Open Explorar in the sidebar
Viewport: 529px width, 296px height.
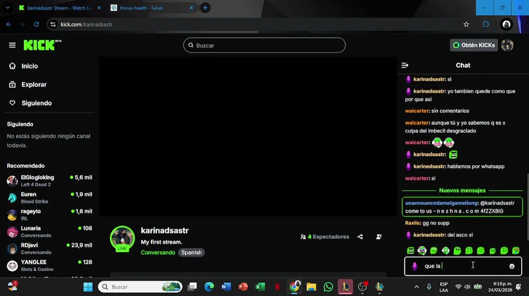click(34, 85)
